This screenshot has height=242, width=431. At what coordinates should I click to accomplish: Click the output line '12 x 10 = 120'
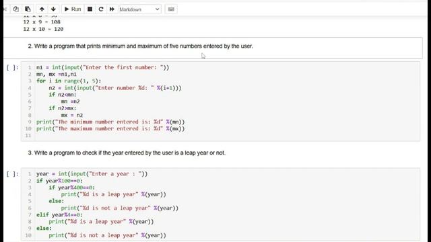tap(43, 29)
